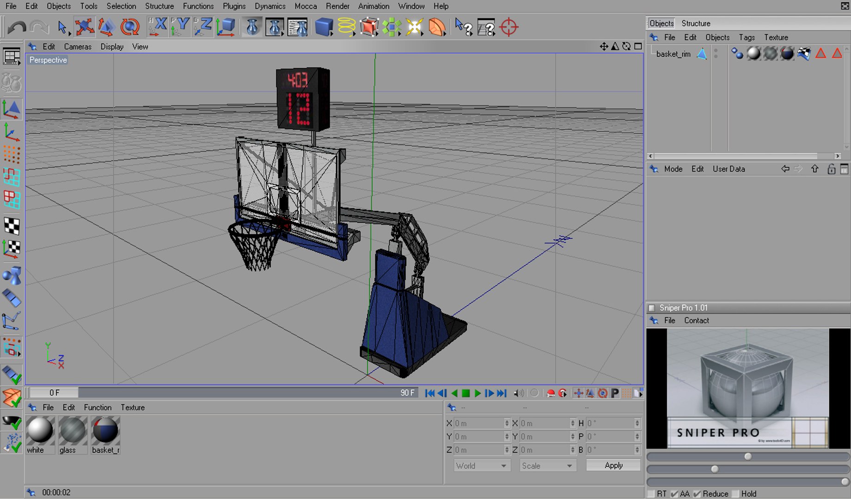The image size is (851, 499).
Task: Toggle X axis lock
Action: click(x=157, y=27)
